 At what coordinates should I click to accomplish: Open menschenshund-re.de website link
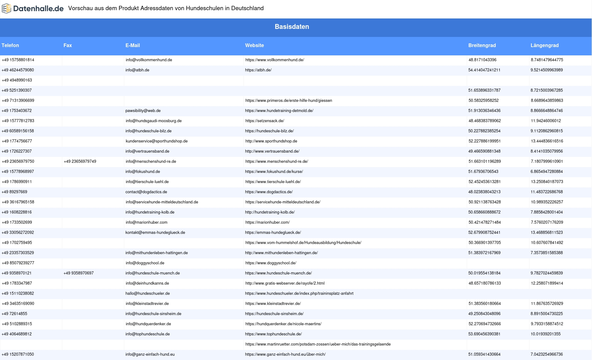[x=277, y=162]
